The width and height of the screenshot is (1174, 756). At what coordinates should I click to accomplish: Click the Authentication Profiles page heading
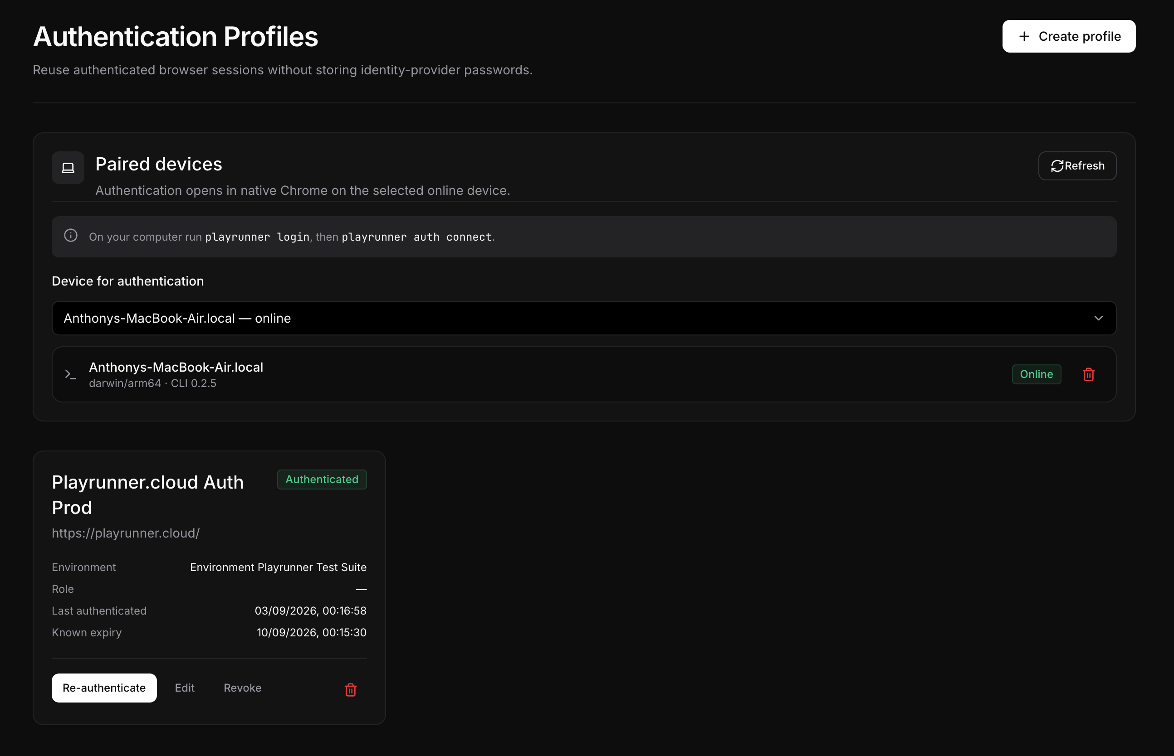pos(176,37)
